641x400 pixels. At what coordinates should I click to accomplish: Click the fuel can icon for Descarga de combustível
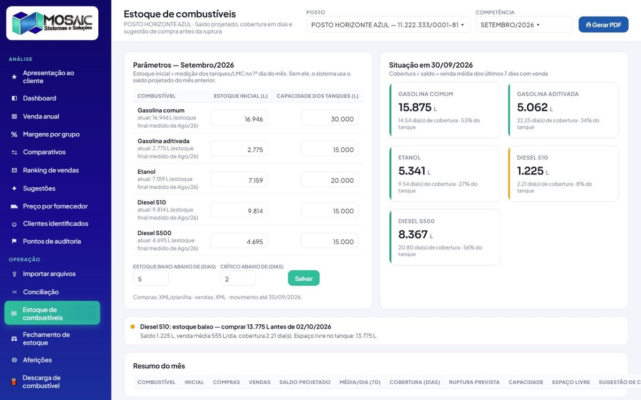point(14,382)
